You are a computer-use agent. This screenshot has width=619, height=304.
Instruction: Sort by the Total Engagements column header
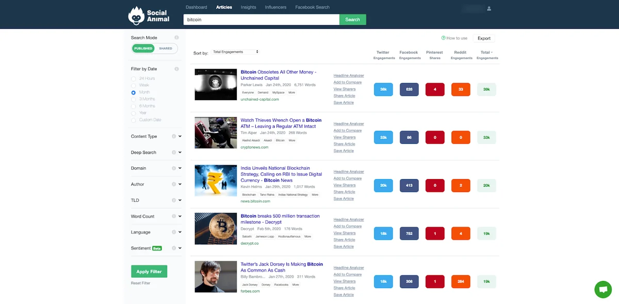(487, 55)
